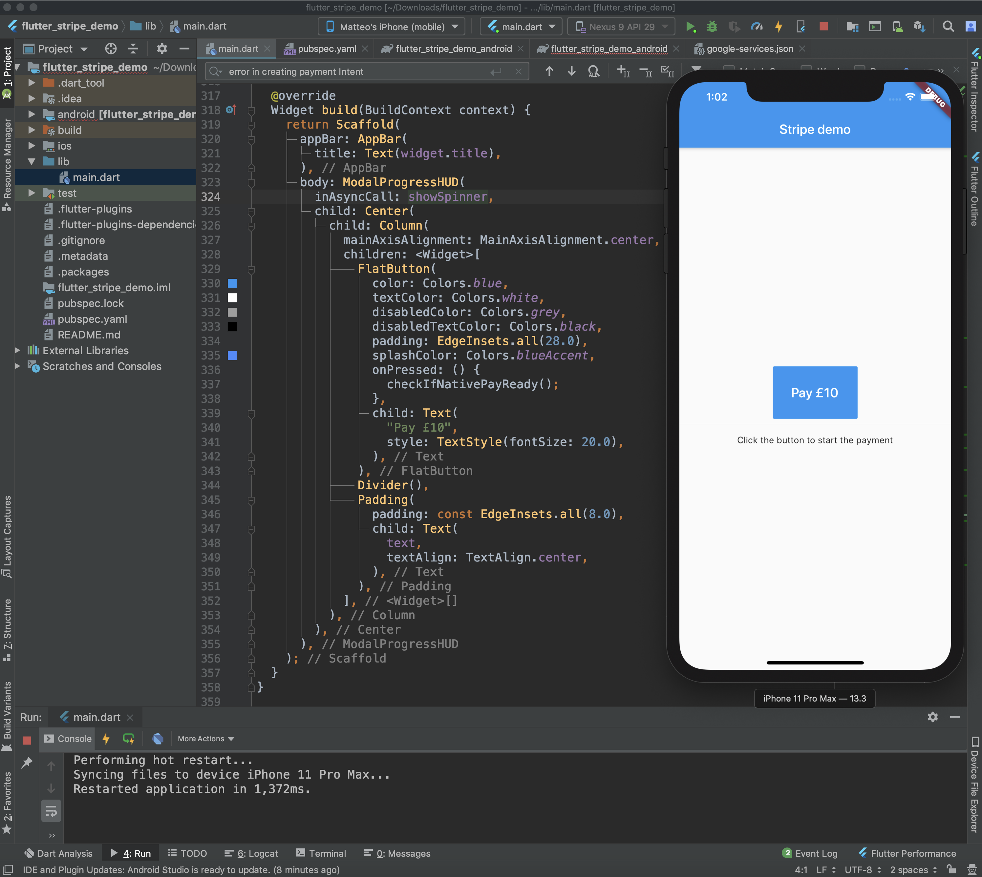Run the app with the green Run icon
This screenshot has height=877, width=982.
click(x=691, y=27)
